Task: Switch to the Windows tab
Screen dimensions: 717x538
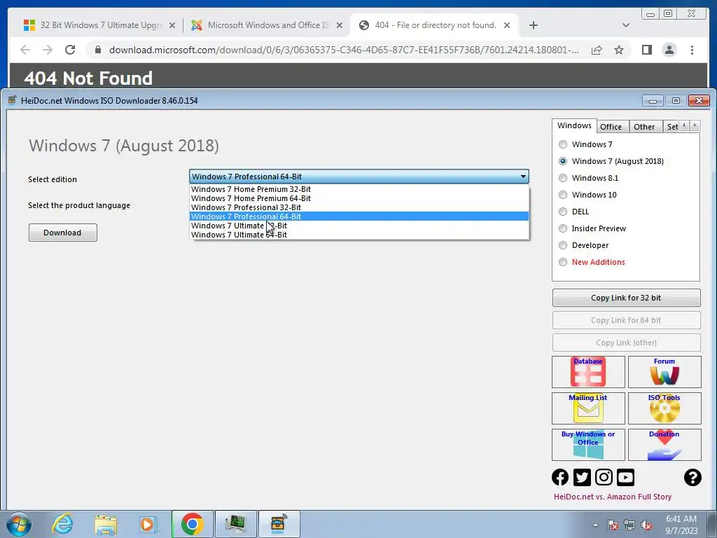Action: (x=574, y=126)
